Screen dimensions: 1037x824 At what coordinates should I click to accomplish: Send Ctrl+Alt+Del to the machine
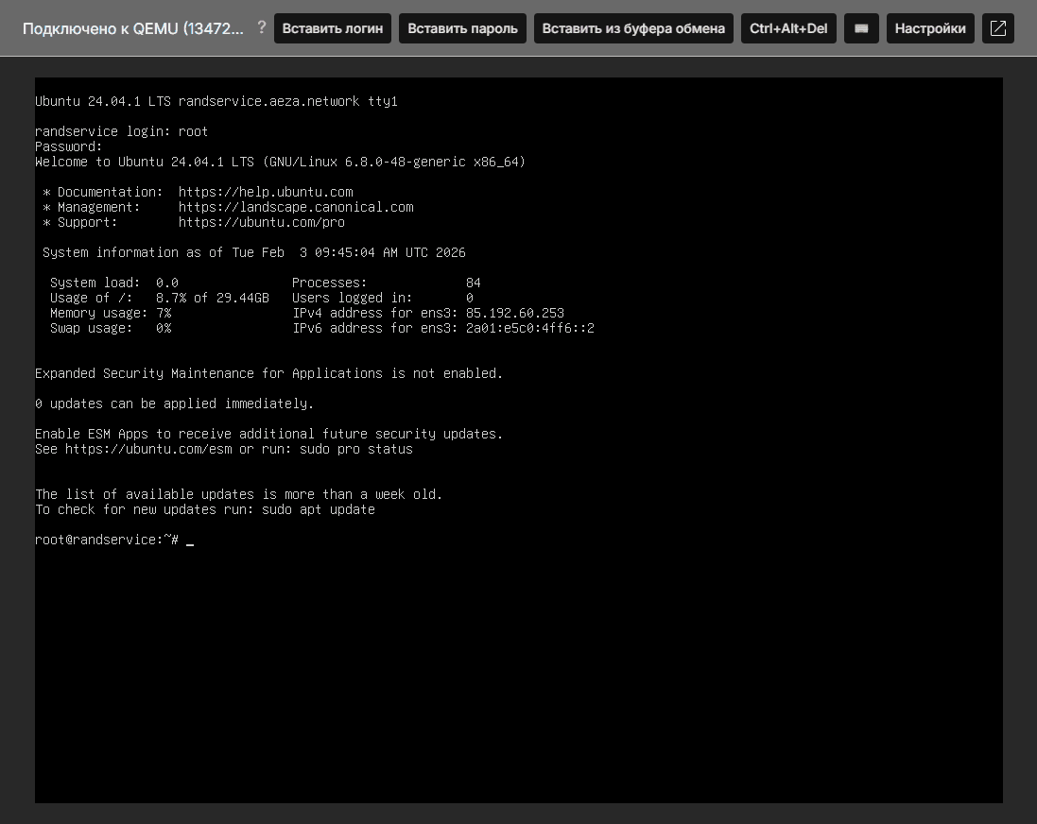tap(788, 28)
